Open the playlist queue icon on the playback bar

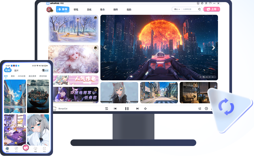click(x=199, y=108)
